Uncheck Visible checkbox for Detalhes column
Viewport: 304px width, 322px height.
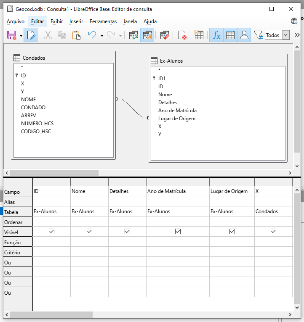point(128,232)
